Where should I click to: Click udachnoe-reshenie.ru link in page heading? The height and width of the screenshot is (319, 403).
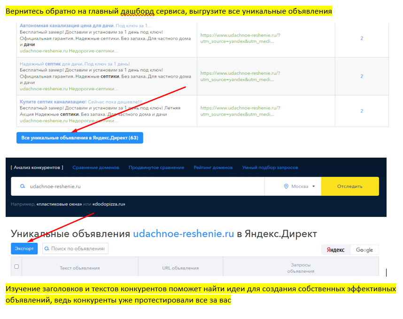pyautogui.click(x=184, y=234)
